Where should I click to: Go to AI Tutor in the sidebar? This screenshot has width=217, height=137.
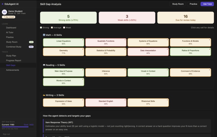coord(10,33)
